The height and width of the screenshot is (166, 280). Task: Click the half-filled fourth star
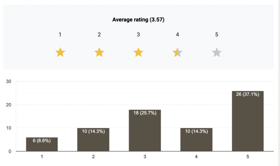(178, 53)
